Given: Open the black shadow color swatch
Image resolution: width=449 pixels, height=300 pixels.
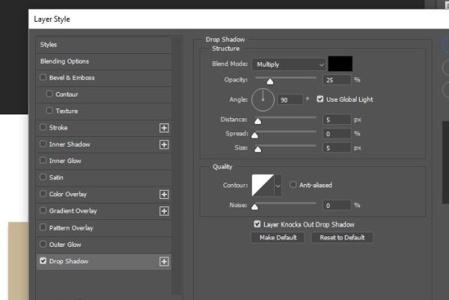Looking at the screenshot, I should 340,64.
